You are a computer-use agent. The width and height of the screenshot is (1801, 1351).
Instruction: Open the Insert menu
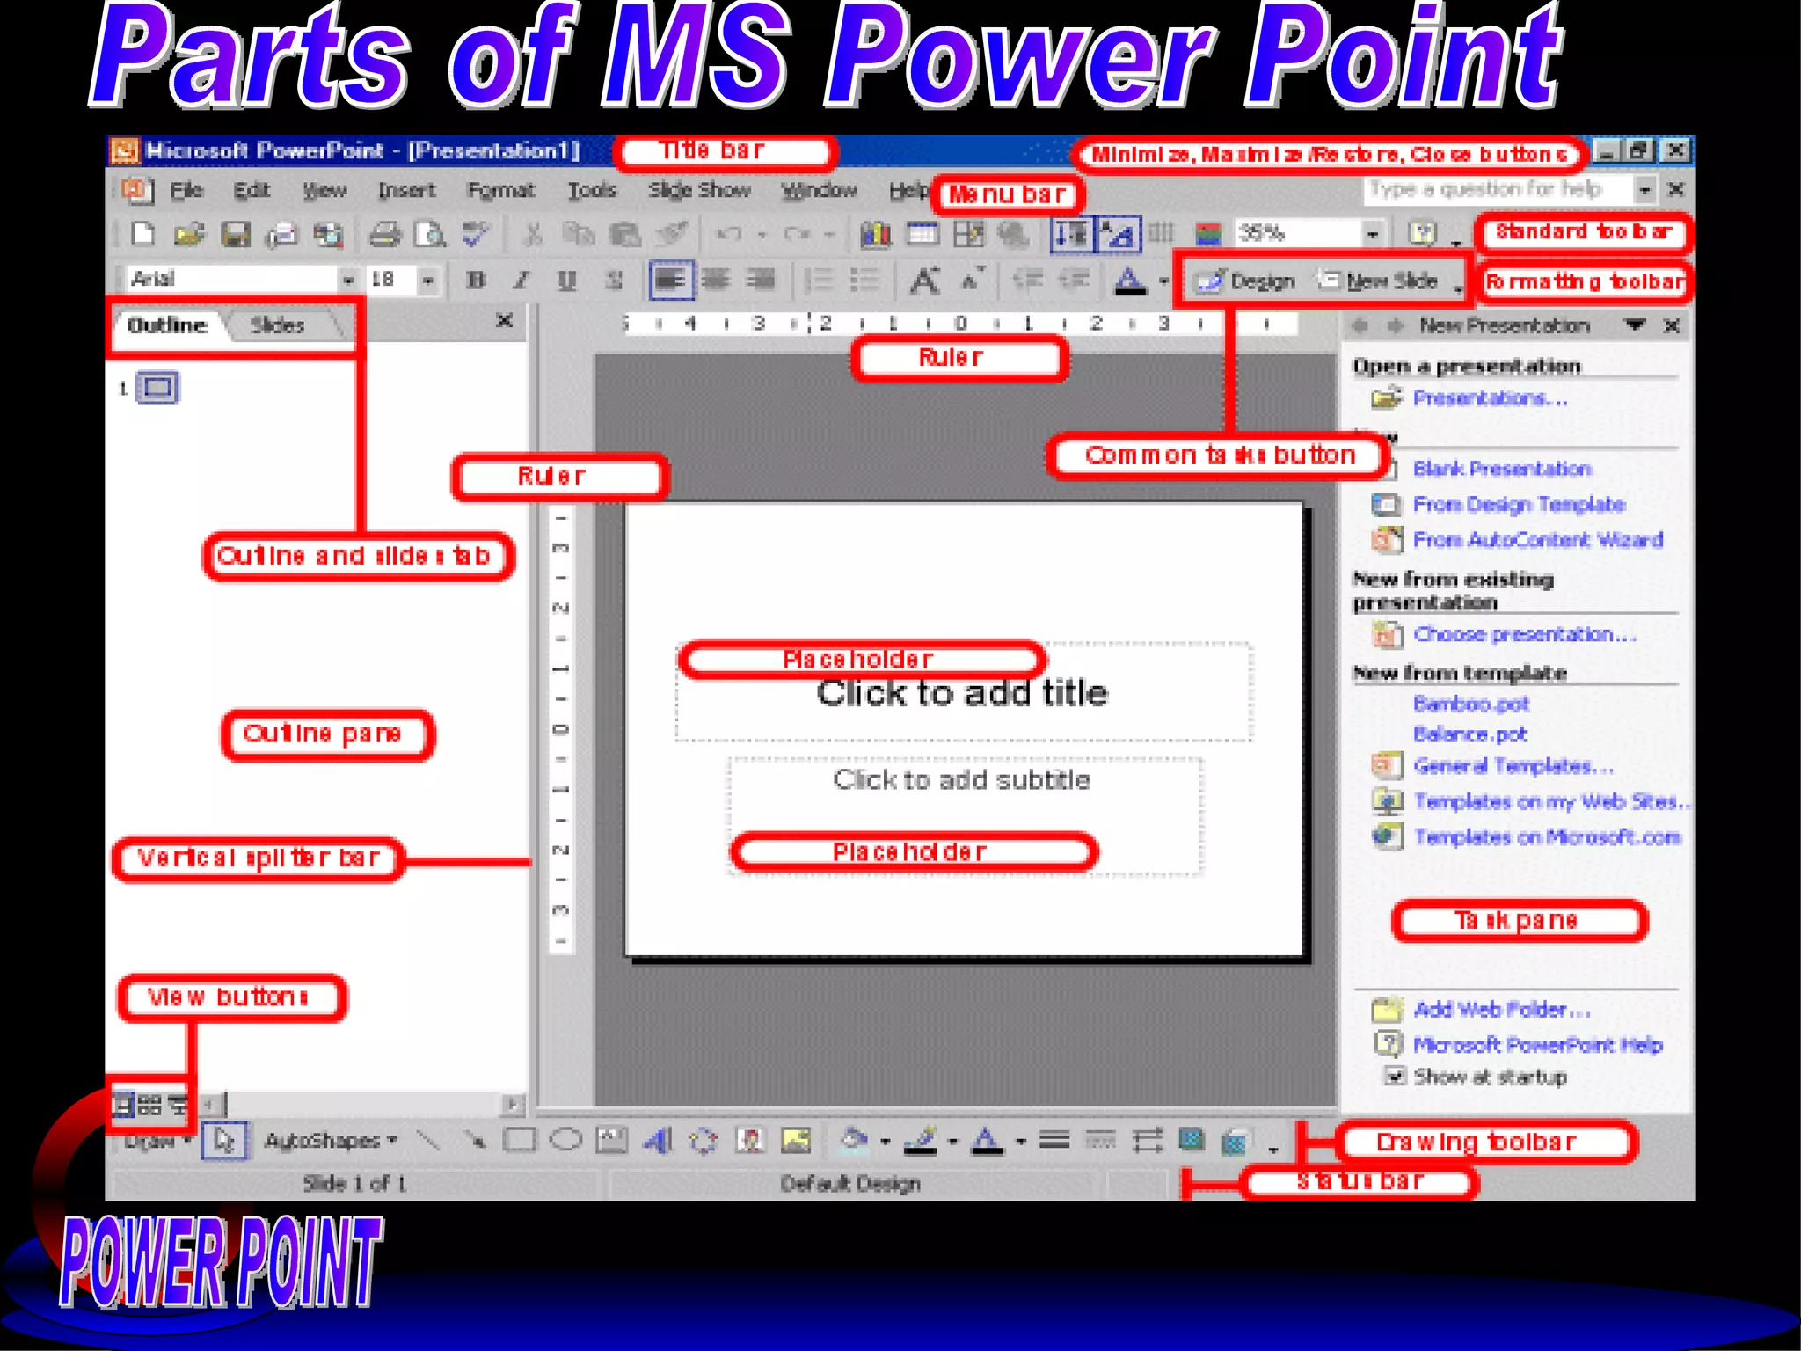click(407, 190)
